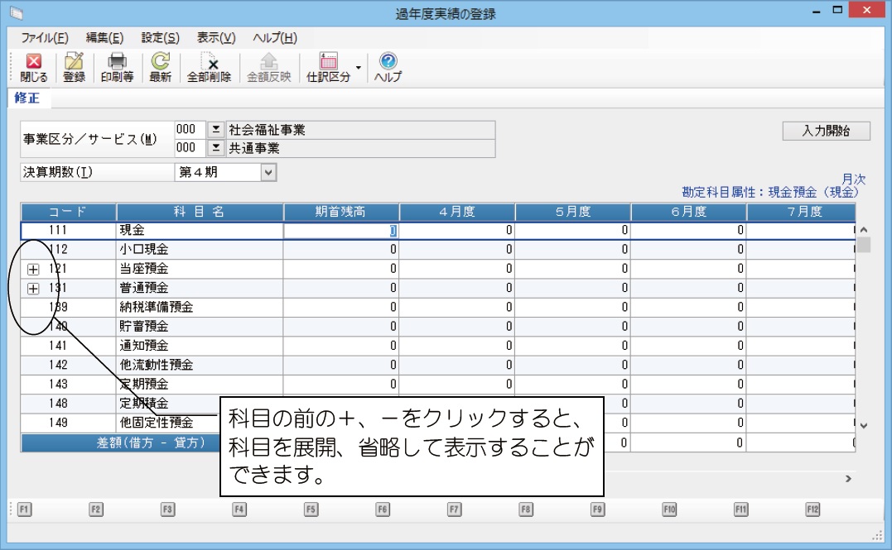The height and width of the screenshot is (550, 892).
Task: Open the application icon in title bar
Action: pyautogui.click(x=14, y=13)
